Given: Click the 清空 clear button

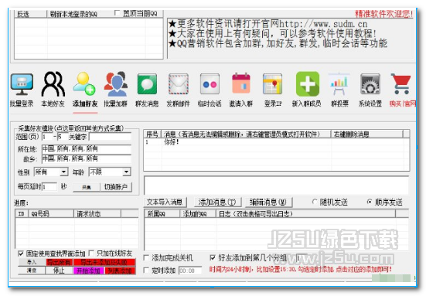Looking at the screenshot, I should [x=32, y=270].
